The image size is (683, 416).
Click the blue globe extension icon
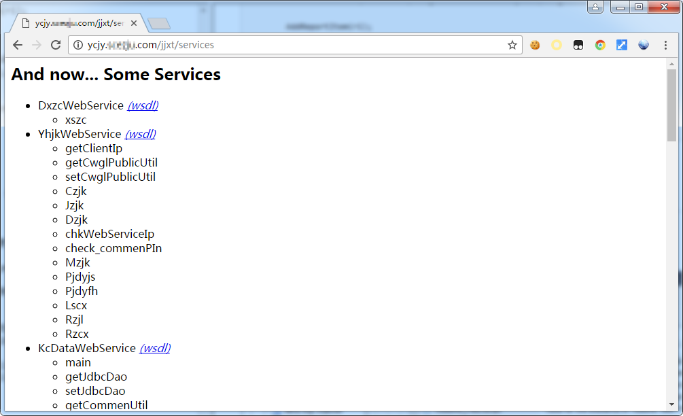click(644, 45)
